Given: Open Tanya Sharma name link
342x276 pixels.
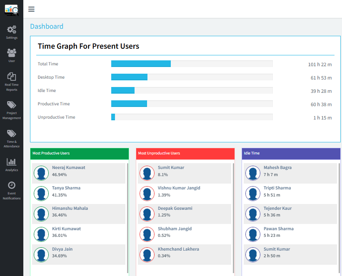Looking at the screenshot, I should pyautogui.click(x=66, y=188).
